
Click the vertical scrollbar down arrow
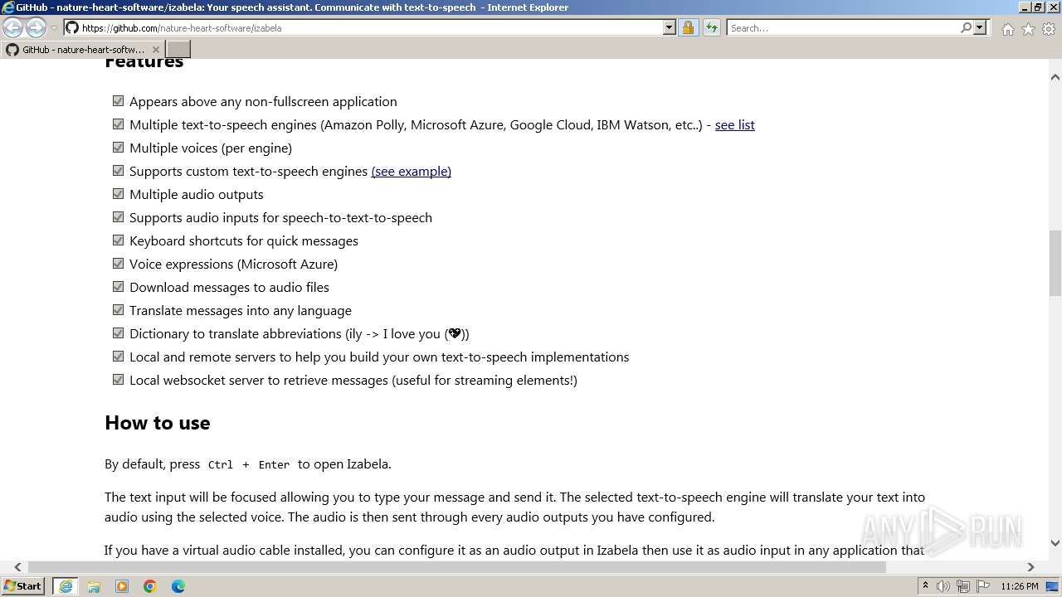pos(1055,543)
